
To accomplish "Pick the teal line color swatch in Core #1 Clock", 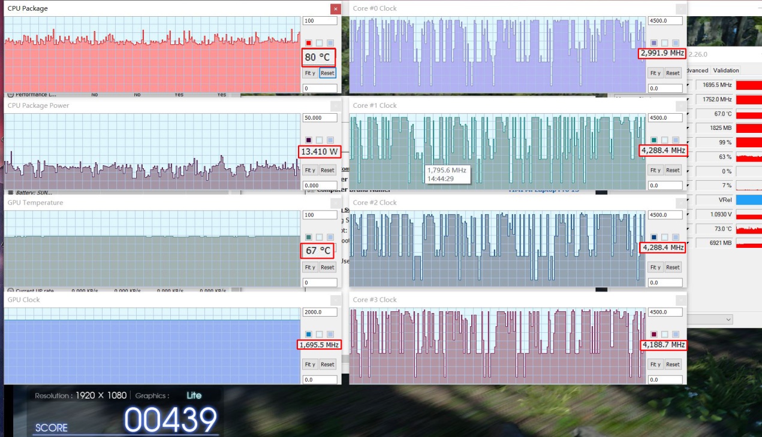I will click(x=654, y=140).
